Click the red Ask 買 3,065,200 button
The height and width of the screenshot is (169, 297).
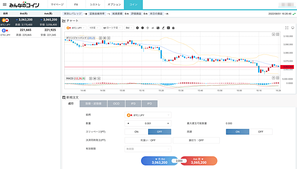click(x=198, y=161)
